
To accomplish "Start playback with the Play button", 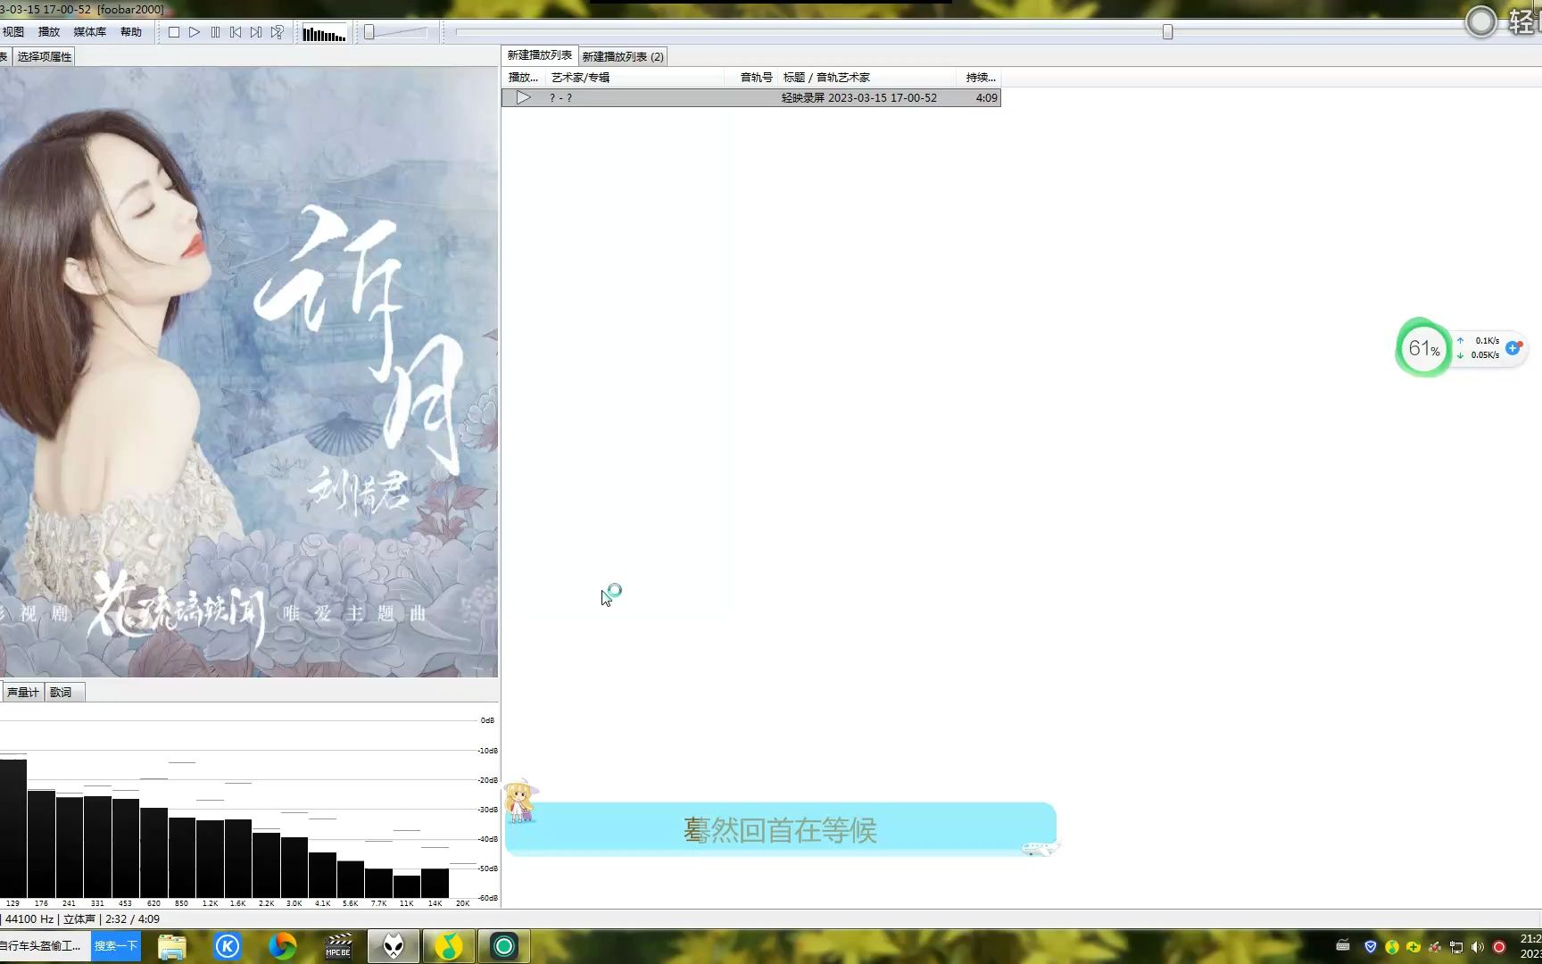I will pos(195,32).
